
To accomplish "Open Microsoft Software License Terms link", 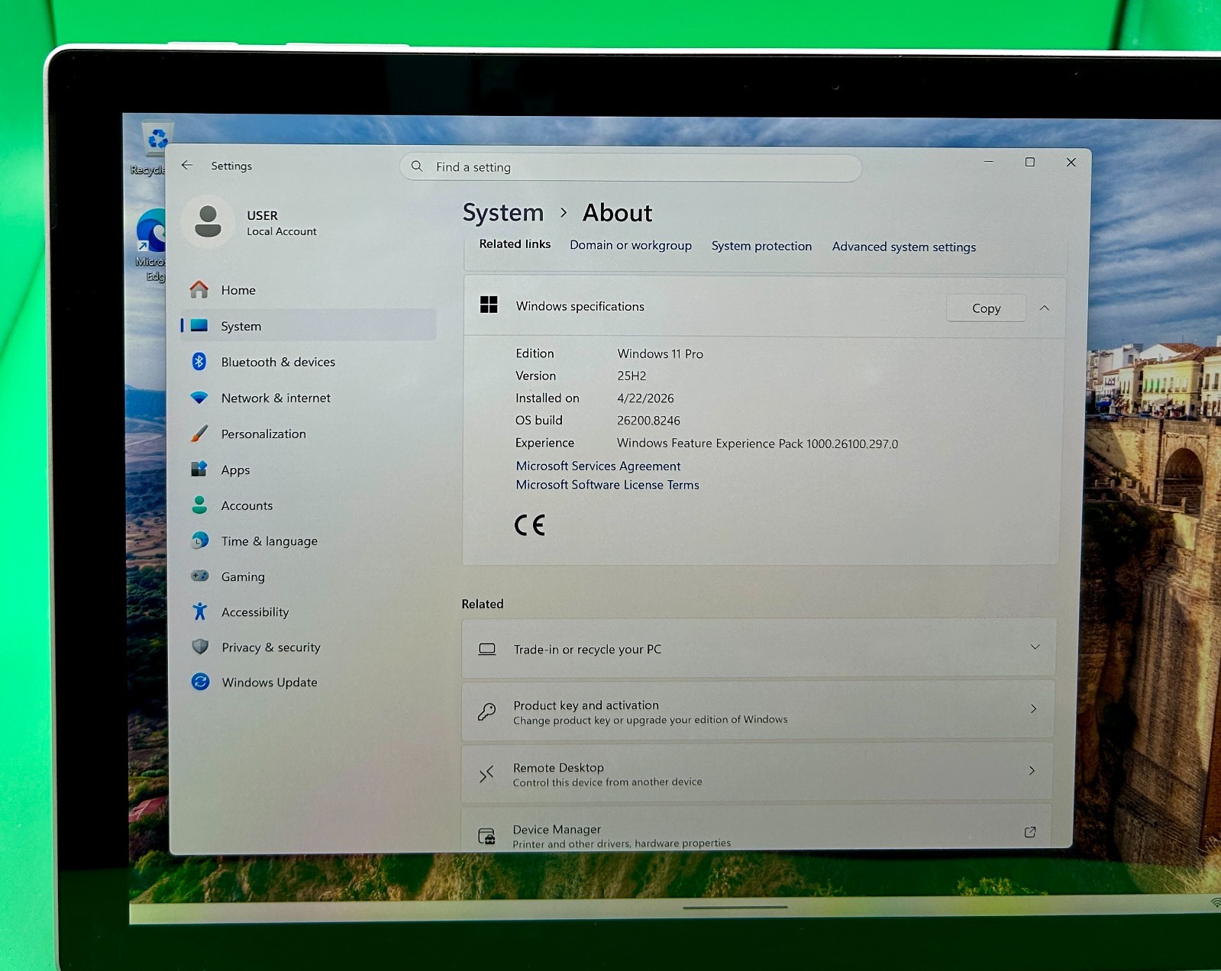I will (607, 485).
